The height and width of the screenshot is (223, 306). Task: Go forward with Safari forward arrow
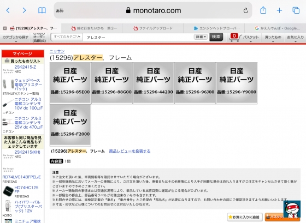(24, 10)
